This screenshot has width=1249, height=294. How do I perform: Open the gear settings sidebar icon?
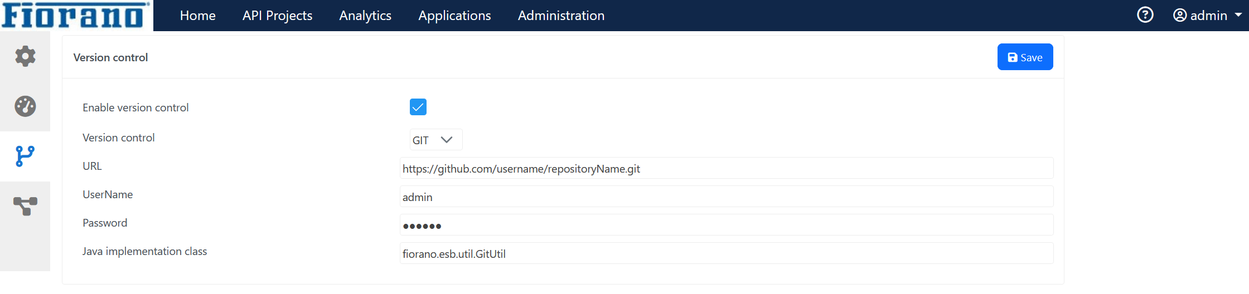tap(25, 56)
